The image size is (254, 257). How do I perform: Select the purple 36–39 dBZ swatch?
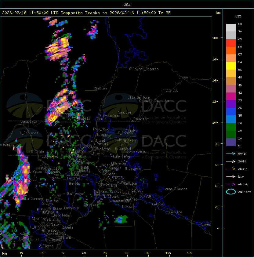click(x=231, y=104)
